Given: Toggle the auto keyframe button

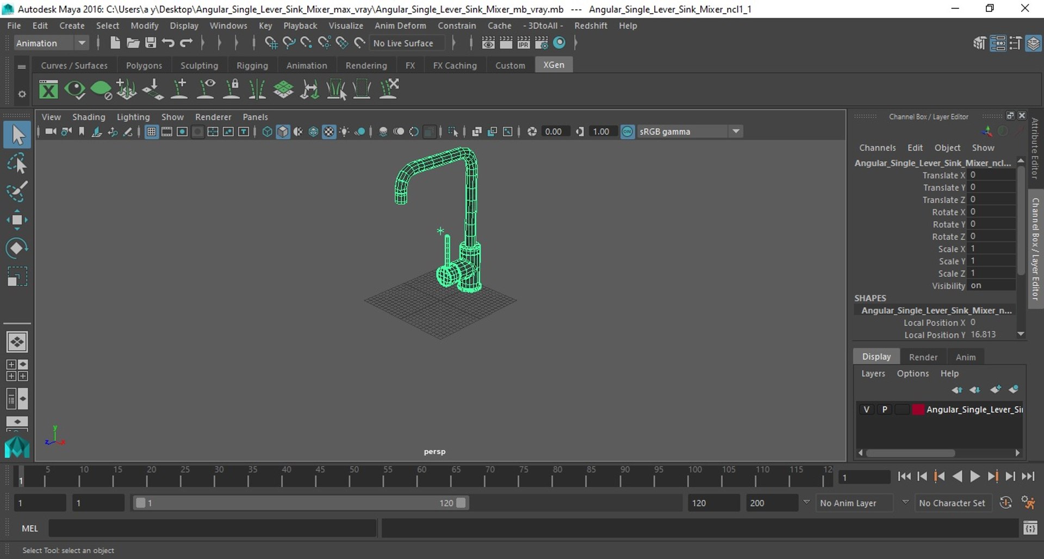Looking at the screenshot, I should coord(1006,503).
